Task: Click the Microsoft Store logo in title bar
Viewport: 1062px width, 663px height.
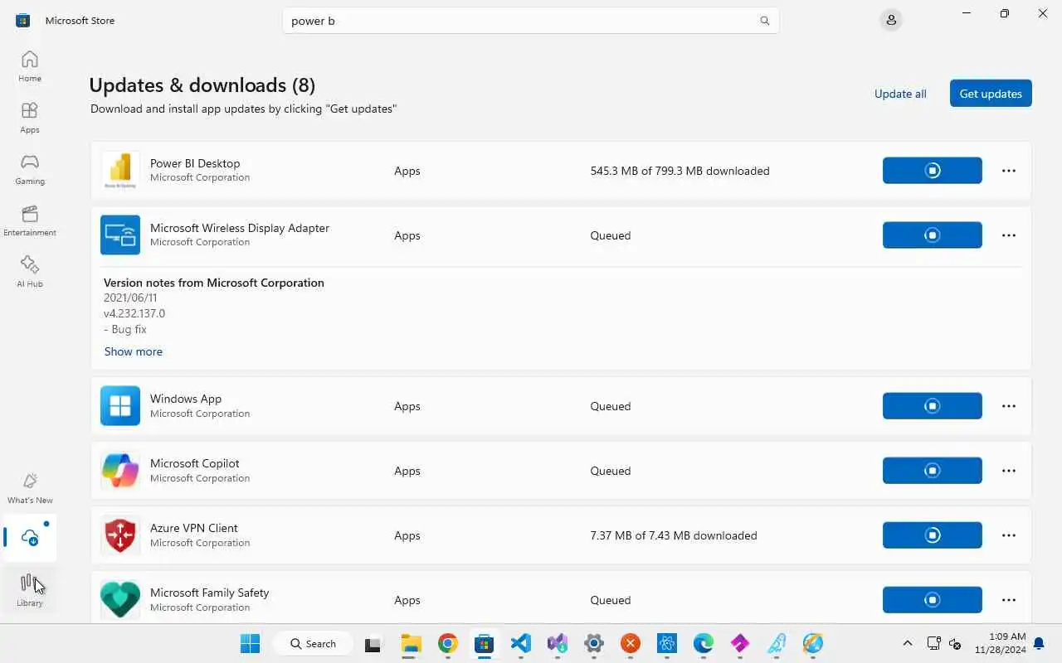Action: tap(23, 20)
